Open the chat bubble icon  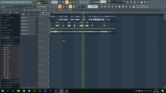point(149,2)
